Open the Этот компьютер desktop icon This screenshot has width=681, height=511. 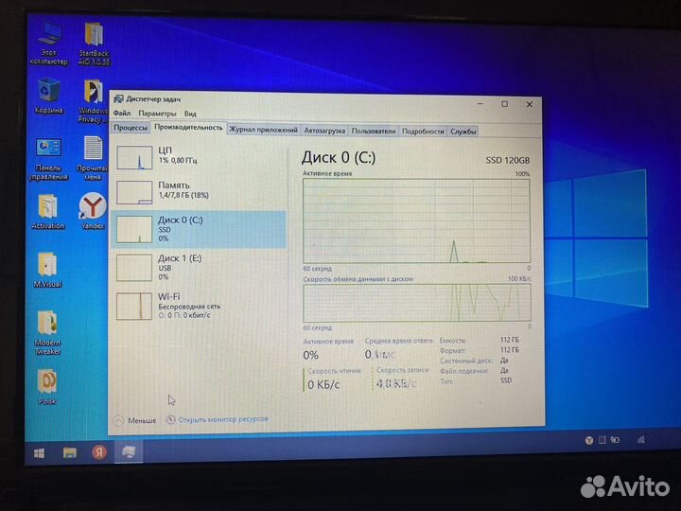[x=48, y=44]
